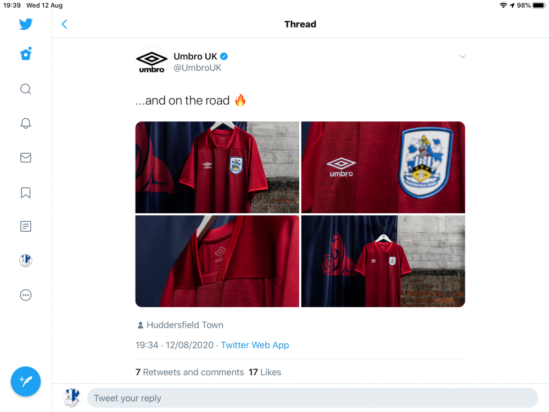
Task: Open the More options circle icon
Action: [26, 295]
